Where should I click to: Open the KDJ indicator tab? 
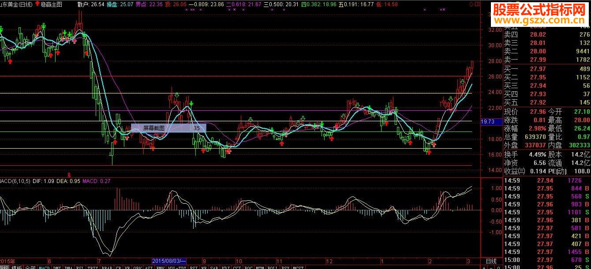pyautogui.click(x=226, y=267)
